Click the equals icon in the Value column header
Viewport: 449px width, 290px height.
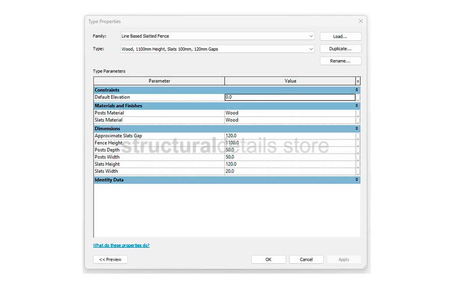[x=358, y=81]
